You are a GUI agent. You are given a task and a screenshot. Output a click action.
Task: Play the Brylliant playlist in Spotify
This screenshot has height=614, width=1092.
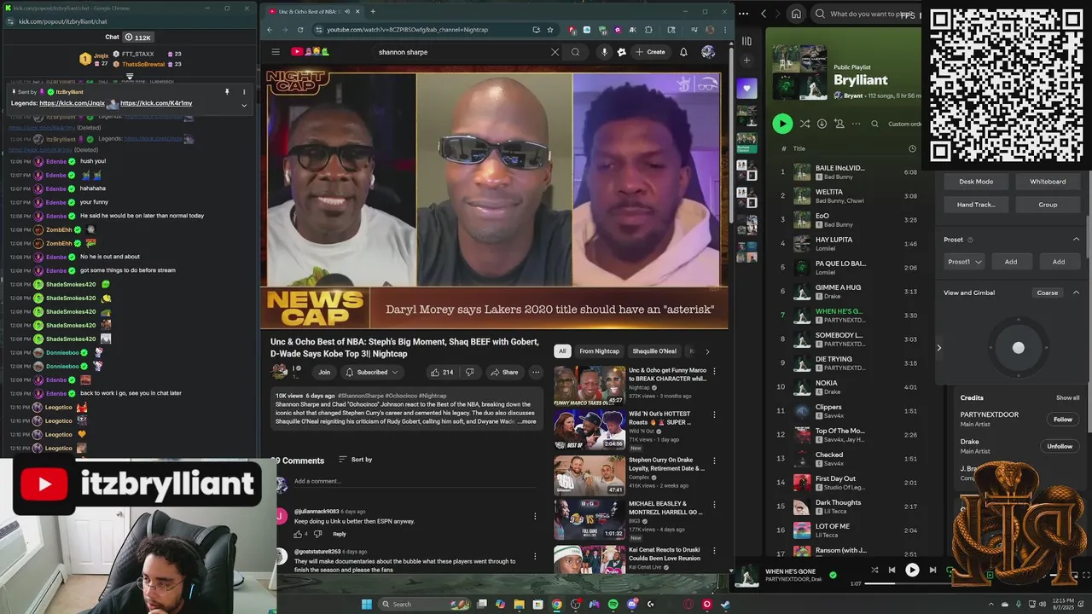782,124
